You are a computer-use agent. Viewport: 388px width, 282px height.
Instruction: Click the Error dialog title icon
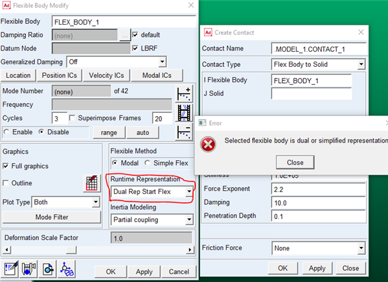pyautogui.click(x=202, y=123)
